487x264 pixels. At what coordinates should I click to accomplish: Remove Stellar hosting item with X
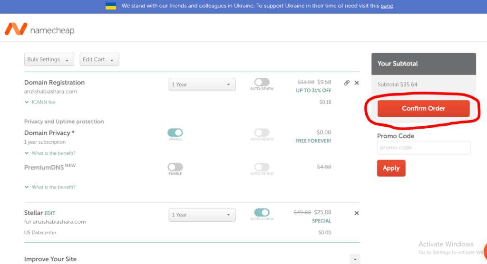[357, 213]
